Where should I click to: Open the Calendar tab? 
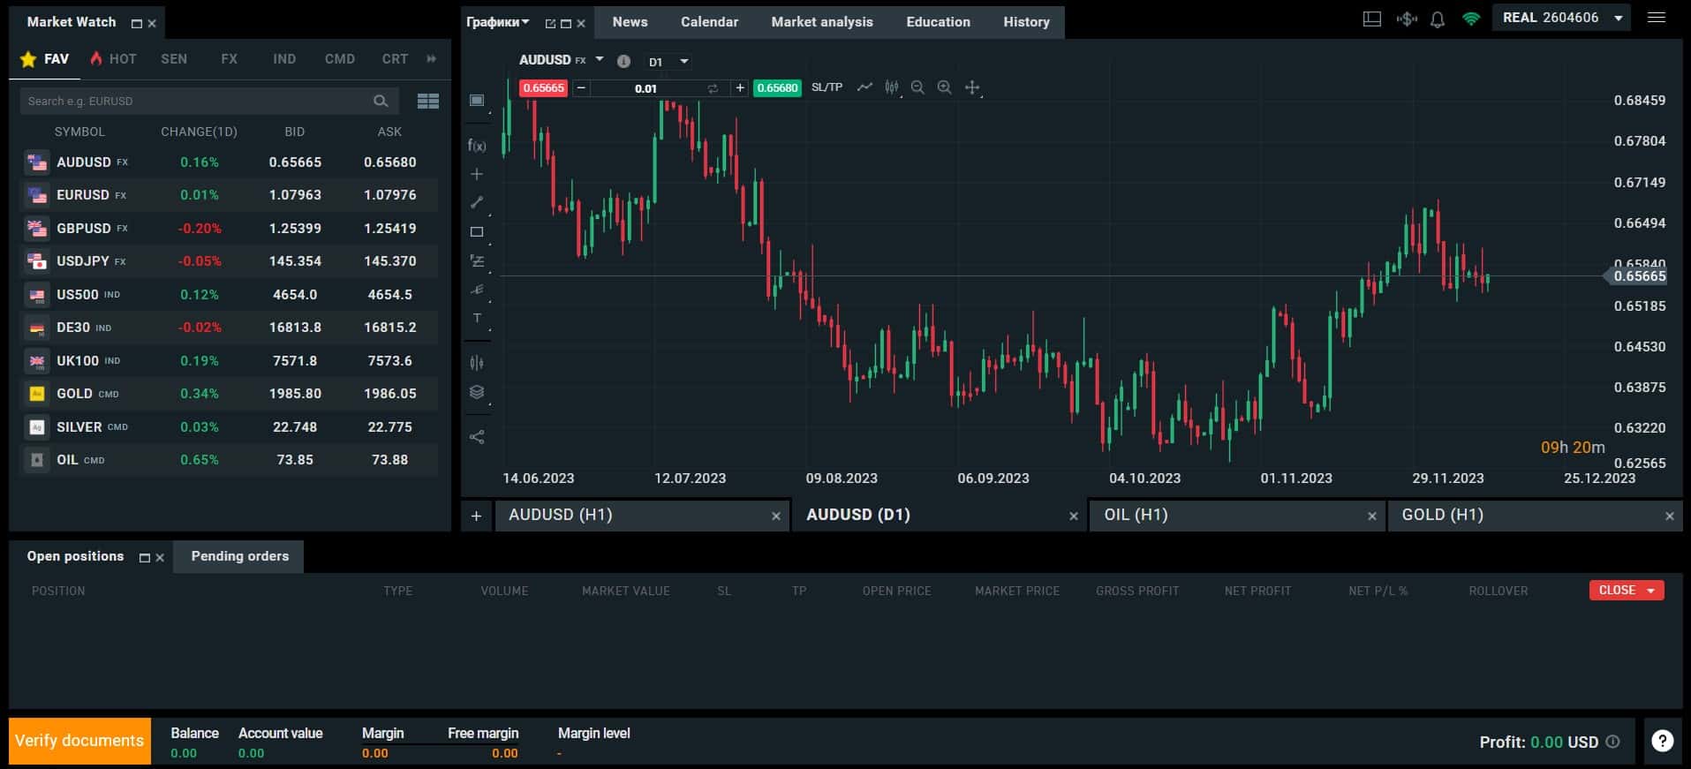[x=709, y=22]
